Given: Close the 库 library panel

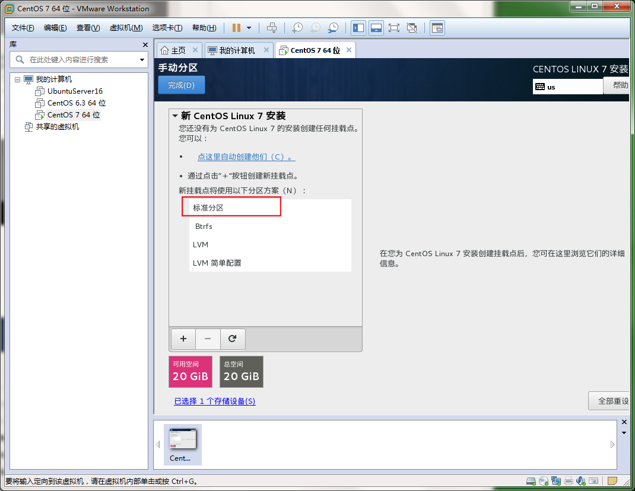Looking at the screenshot, I should pos(145,45).
